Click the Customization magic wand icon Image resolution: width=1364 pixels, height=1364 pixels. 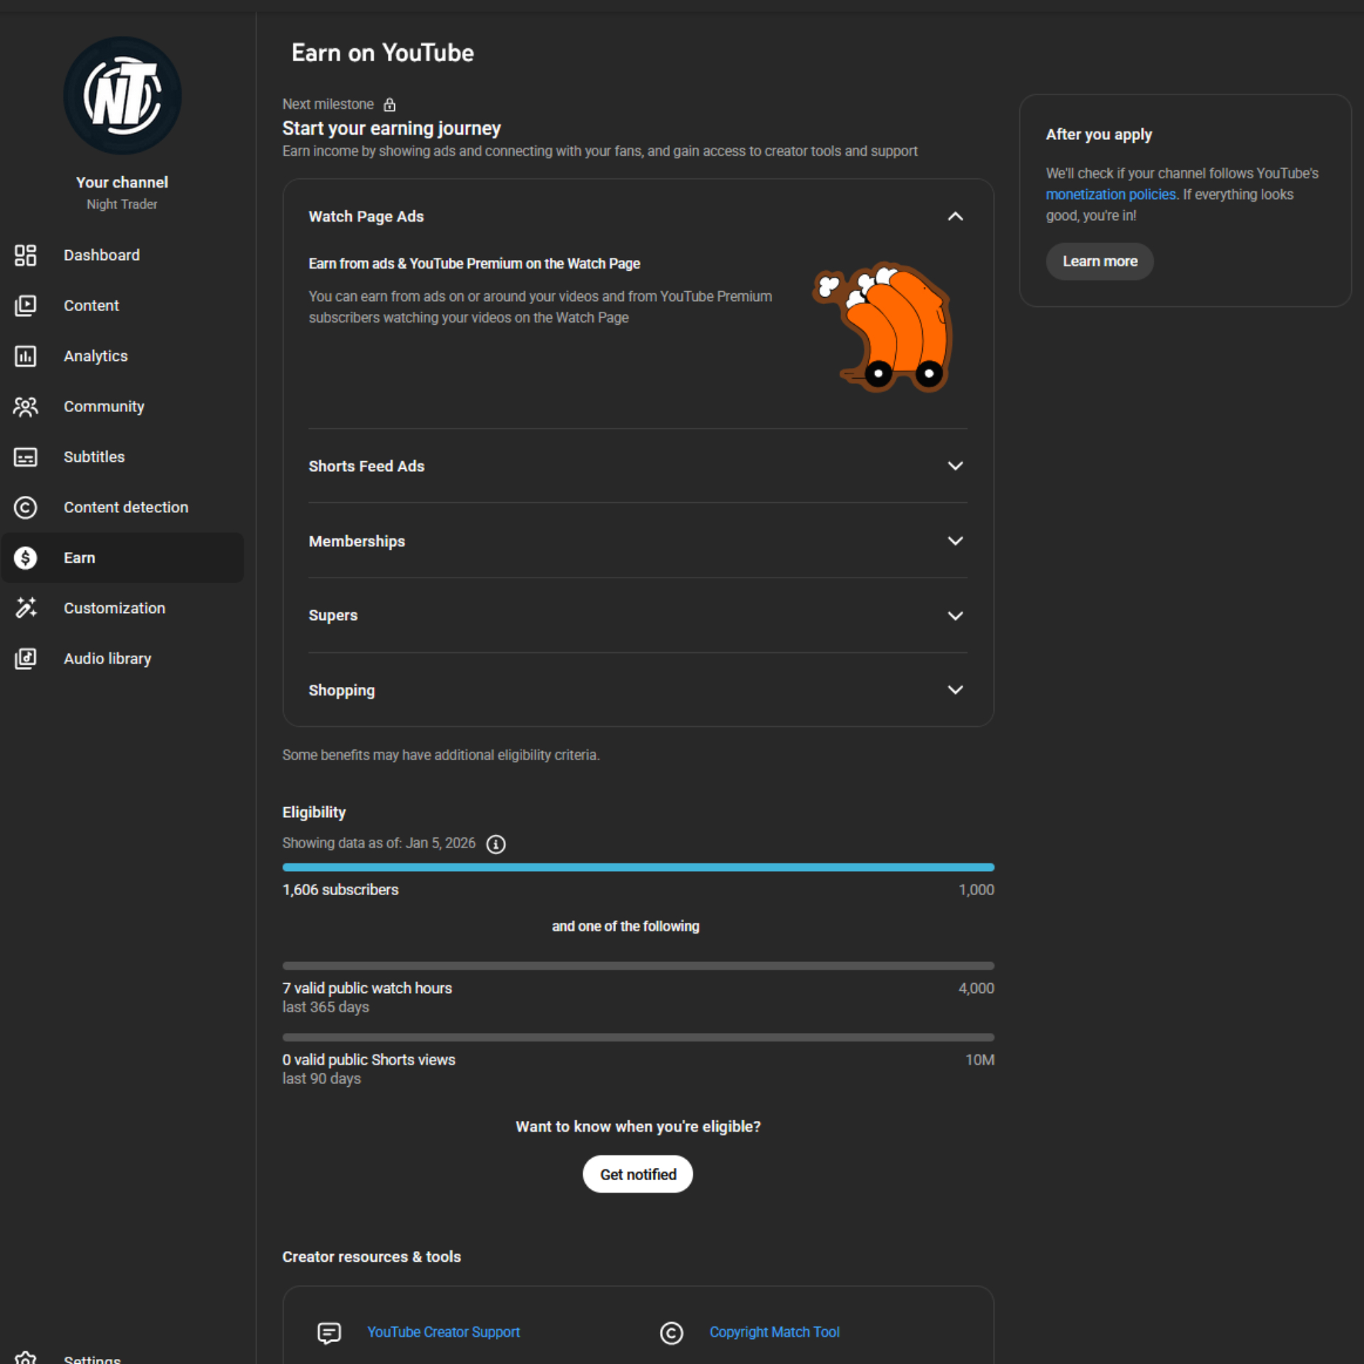pyautogui.click(x=26, y=608)
